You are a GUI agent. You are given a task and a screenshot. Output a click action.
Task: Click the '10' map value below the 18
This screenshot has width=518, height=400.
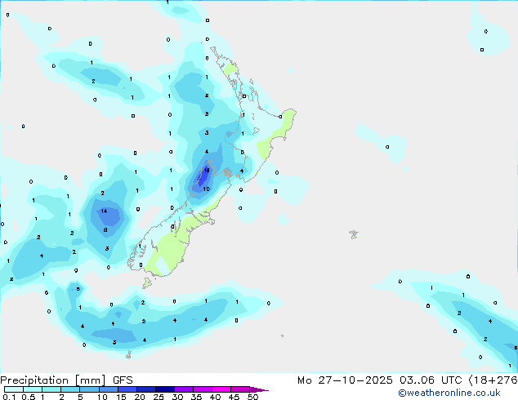point(207,189)
